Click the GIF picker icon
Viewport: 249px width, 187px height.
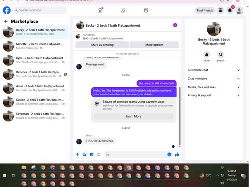click(x=99, y=155)
